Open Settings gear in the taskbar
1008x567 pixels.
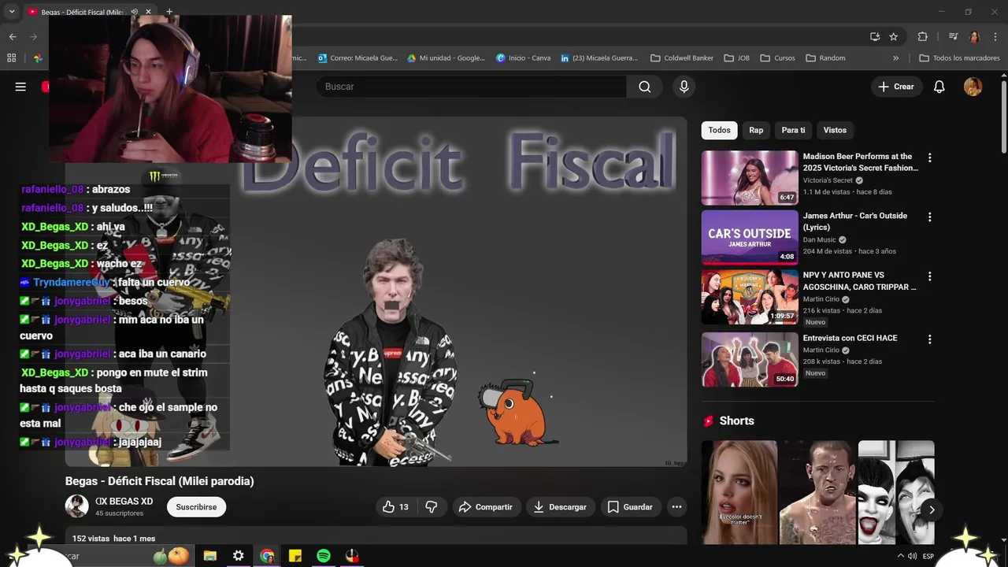coord(238,556)
